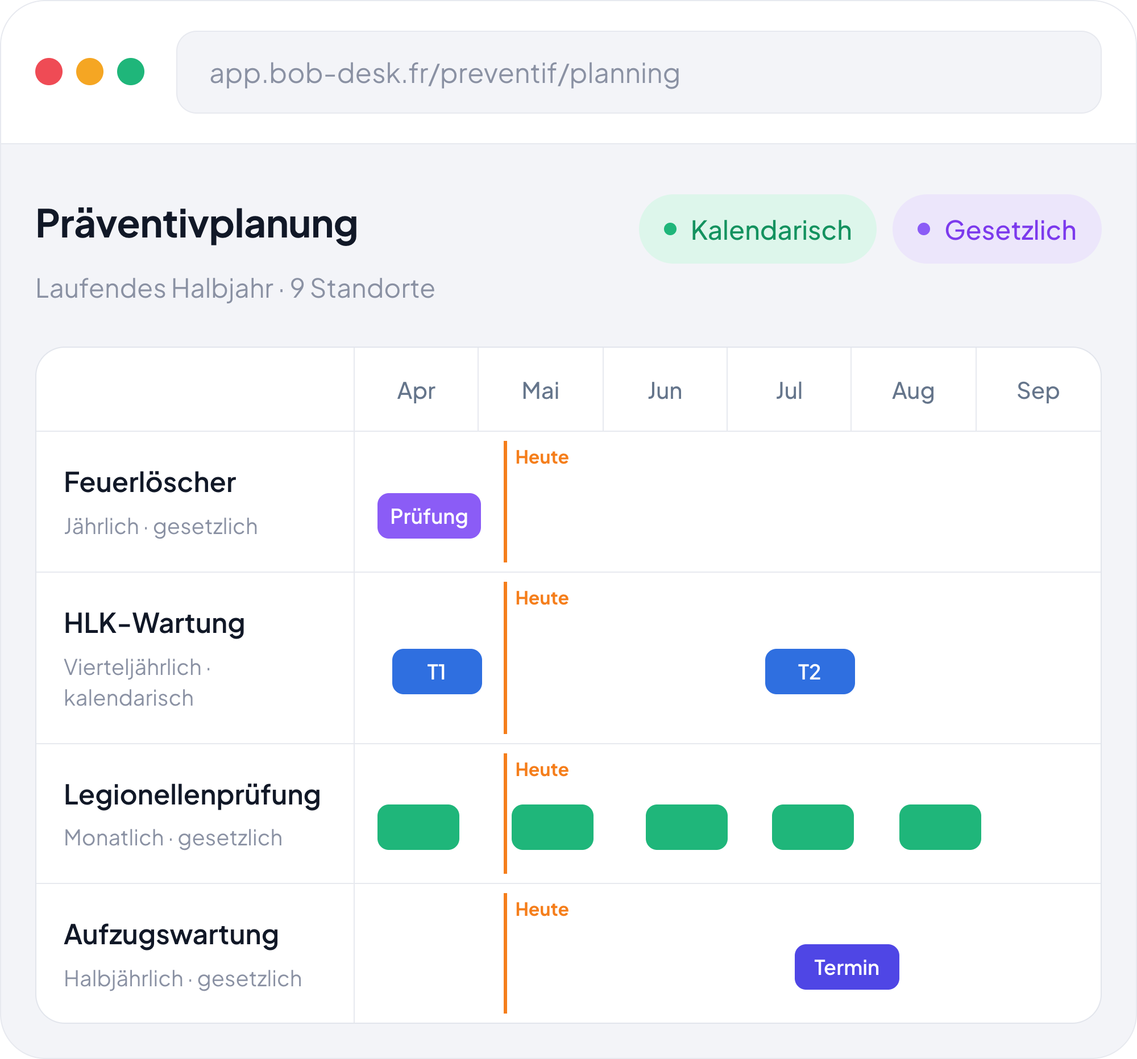Open the T1 HLK-Wartung block

(x=437, y=672)
